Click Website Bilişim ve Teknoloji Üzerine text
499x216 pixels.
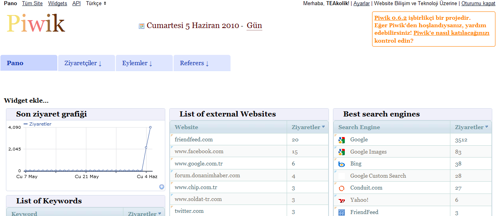(416, 4)
